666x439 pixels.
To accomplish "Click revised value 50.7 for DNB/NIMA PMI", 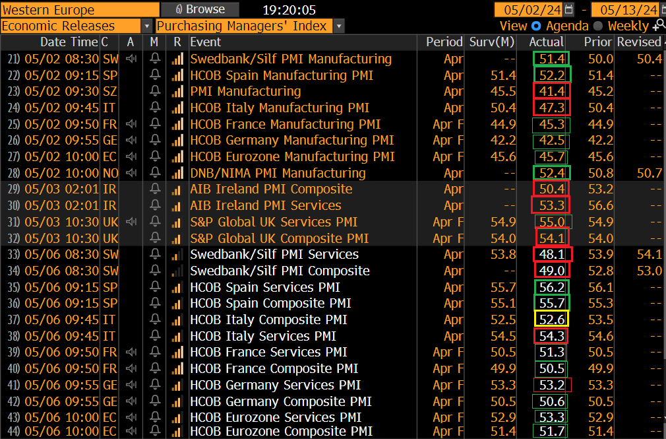I will [x=650, y=173].
